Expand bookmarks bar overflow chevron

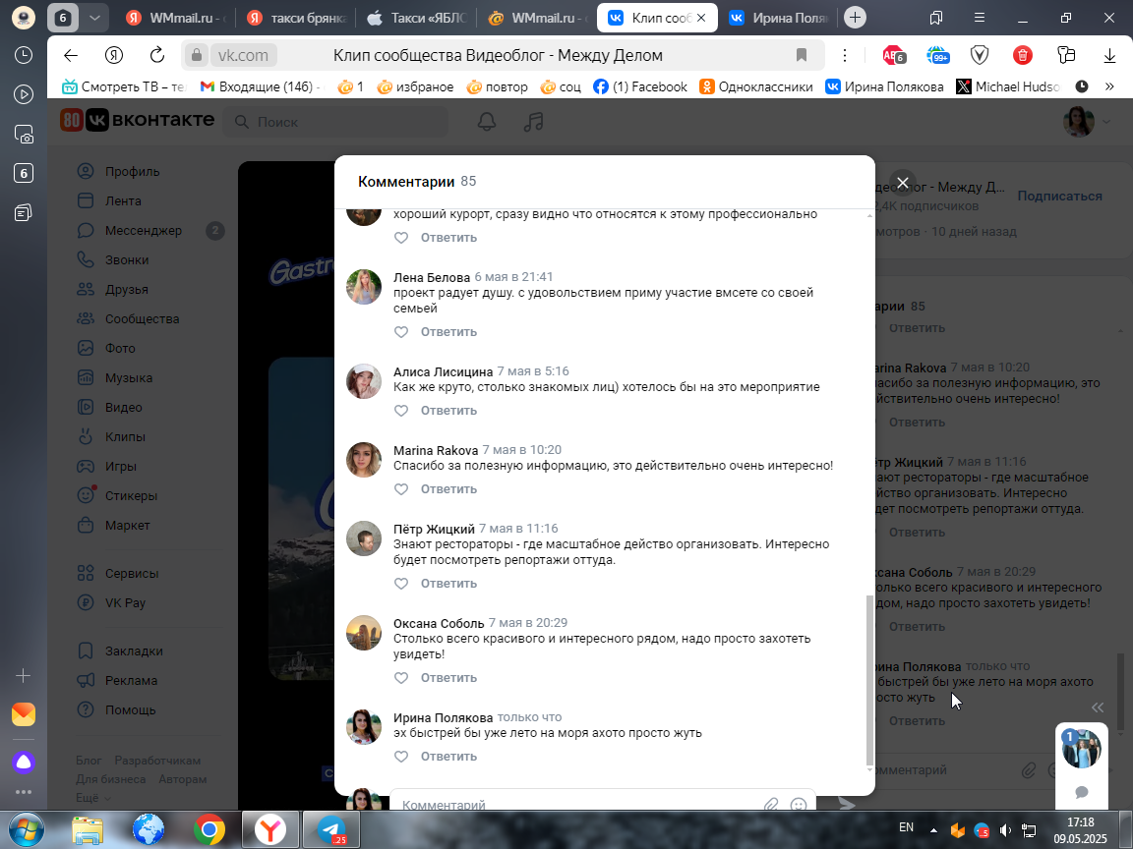[1109, 86]
